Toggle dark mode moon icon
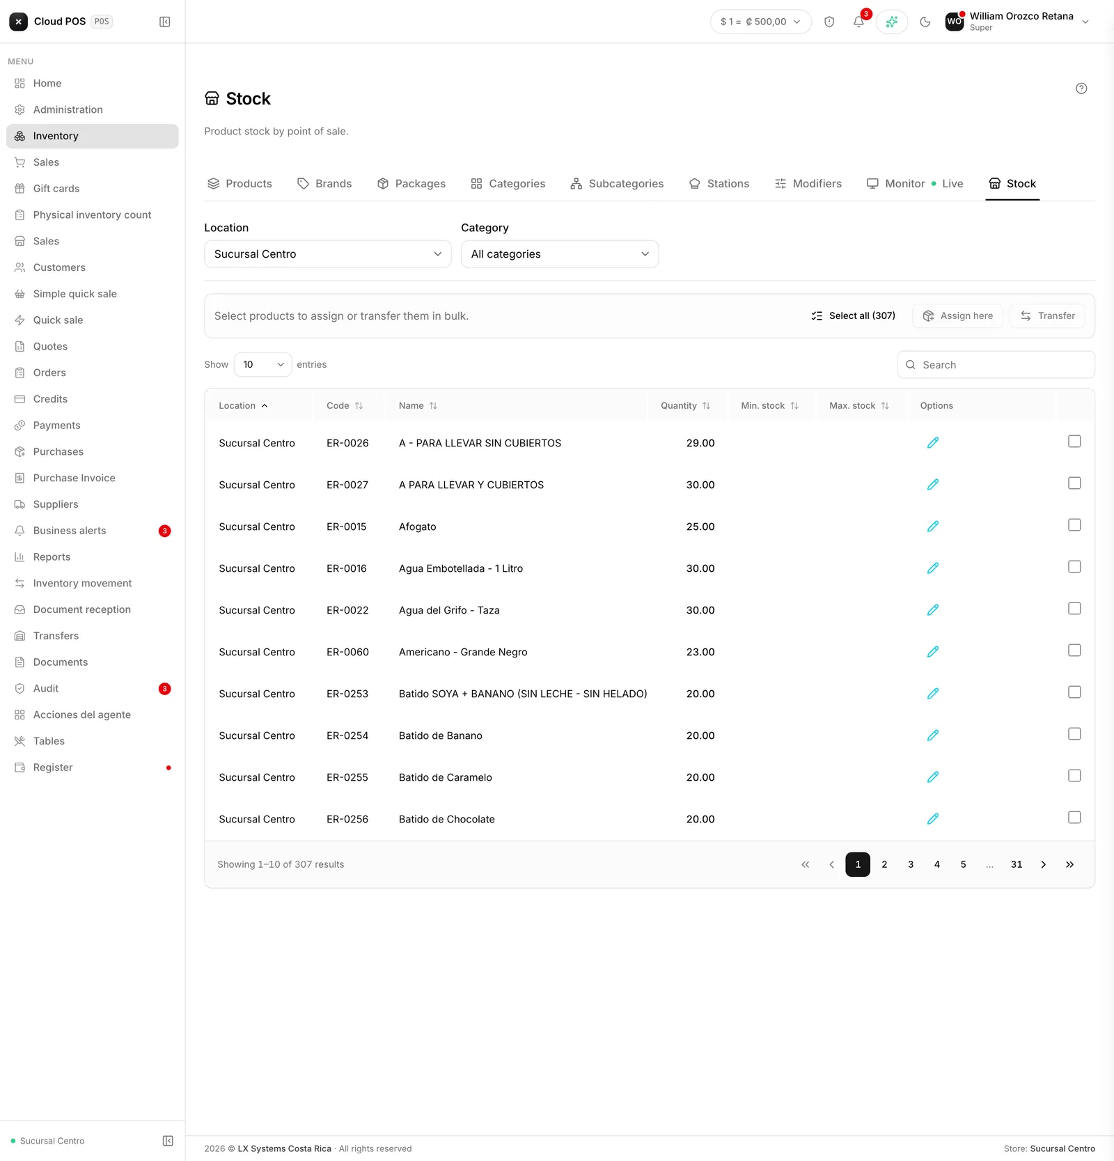This screenshot has height=1161, width=1114. click(x=925, y=22)
